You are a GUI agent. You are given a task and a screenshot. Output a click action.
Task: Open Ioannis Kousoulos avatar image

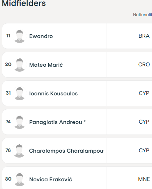[x=20, y=93]
